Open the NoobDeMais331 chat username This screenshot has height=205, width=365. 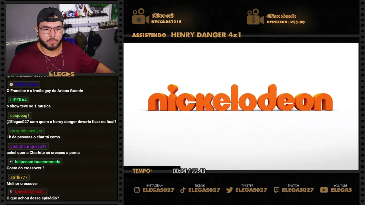(x=30, y=192)
